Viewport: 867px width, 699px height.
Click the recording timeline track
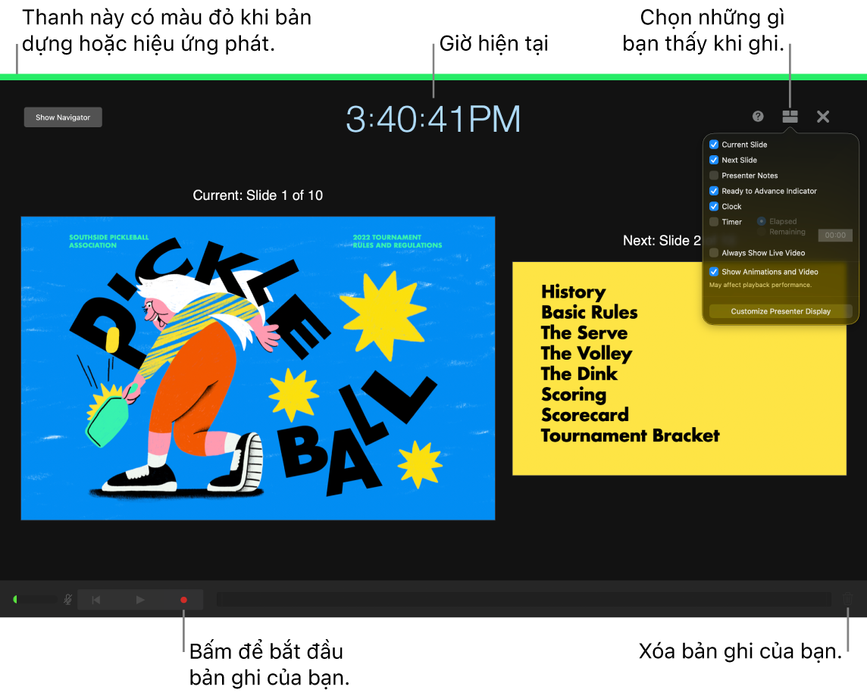click(x=524, y=600)
